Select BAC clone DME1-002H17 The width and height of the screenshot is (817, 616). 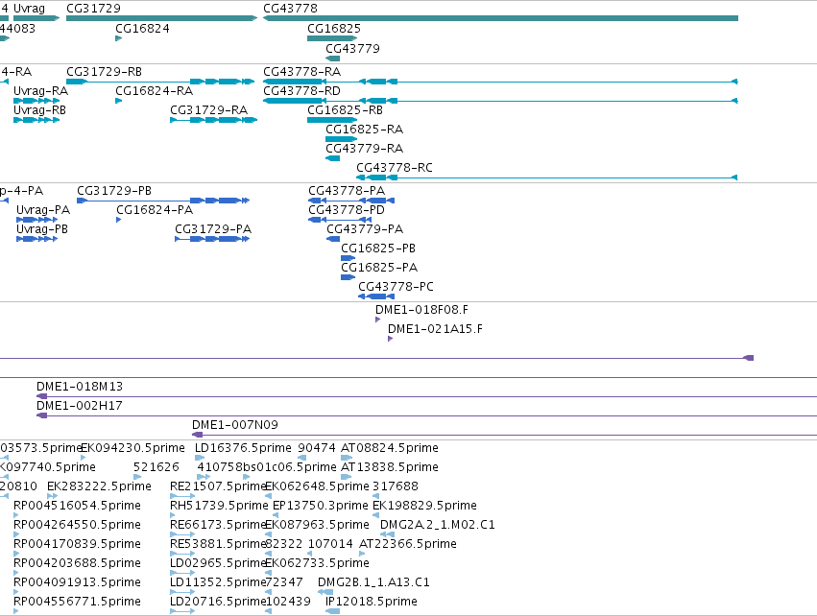click(x=426, y=415)
